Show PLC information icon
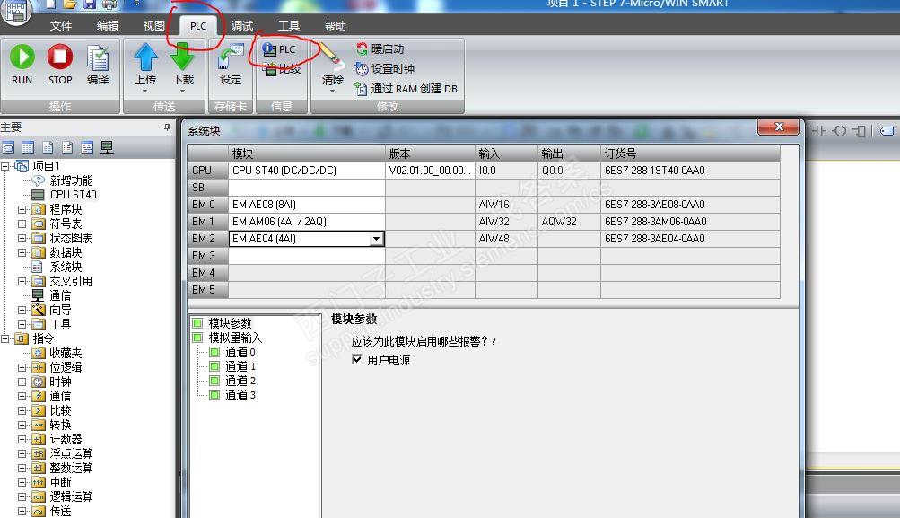This screenshot has height=518, width=900. tap(278, 49)
